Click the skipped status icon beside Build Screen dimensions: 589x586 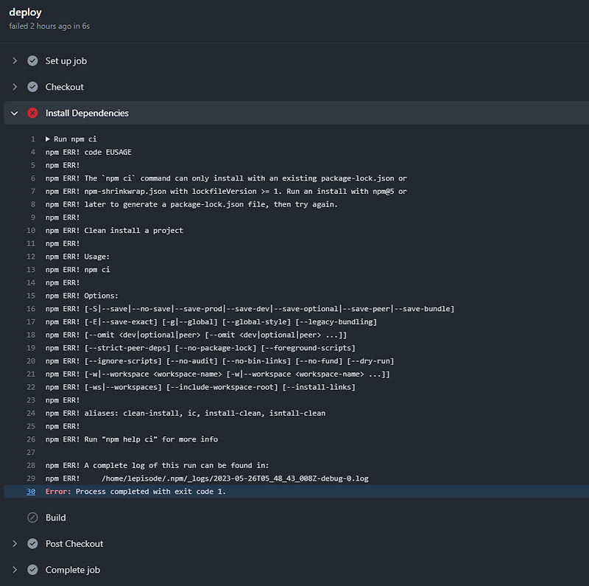click(32, 517)
